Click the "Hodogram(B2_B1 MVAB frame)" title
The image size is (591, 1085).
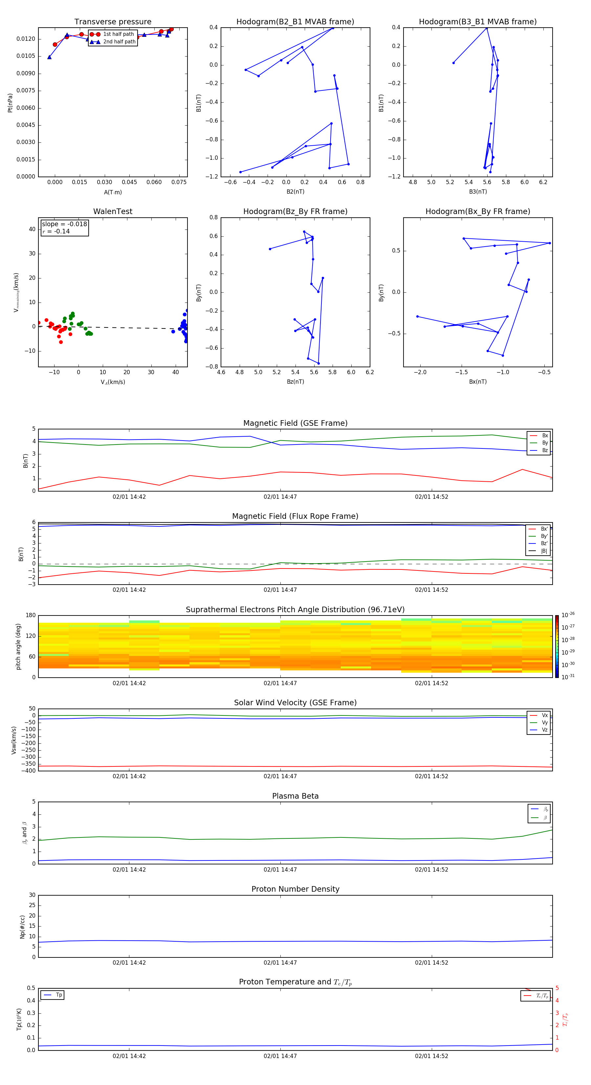[295, 22]
